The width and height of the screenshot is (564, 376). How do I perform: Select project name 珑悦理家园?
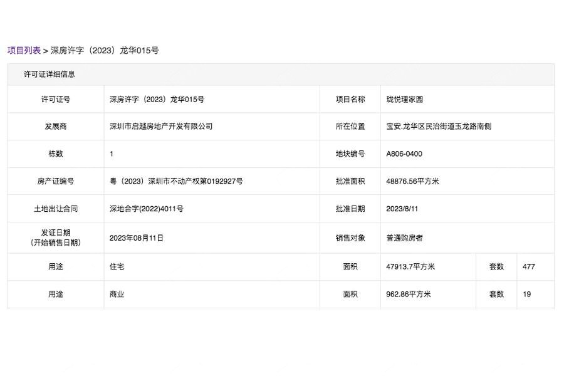(x=405, y=99)
